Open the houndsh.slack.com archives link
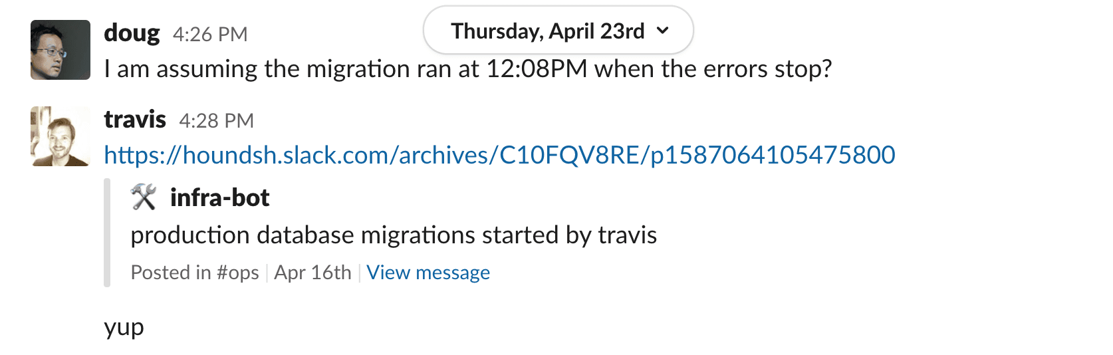 point(499,155)
